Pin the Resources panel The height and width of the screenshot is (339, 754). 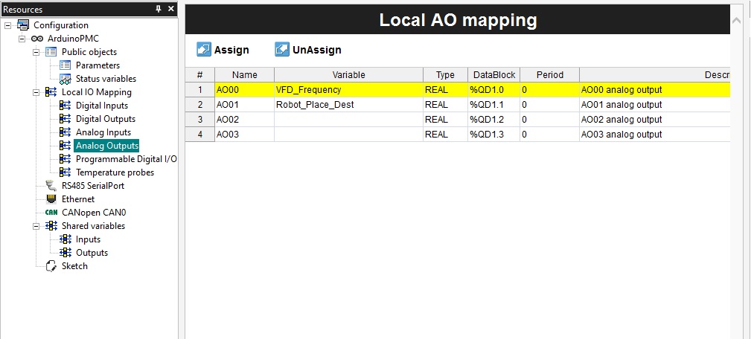pyautogui.click(x=159, y=9)
